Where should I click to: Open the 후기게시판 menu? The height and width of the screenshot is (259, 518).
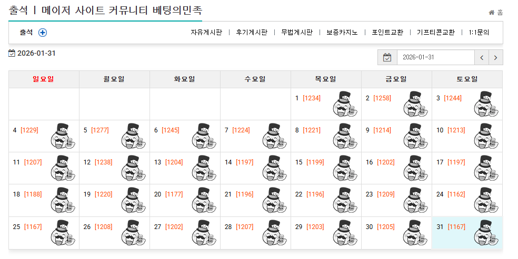(x=252, y=32)
